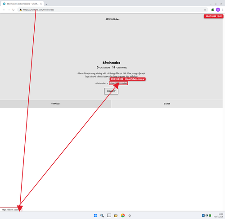This screenshot has width=225, height=219.
Task: Open the profile avatar 'A'
Action: pos(218,10)
